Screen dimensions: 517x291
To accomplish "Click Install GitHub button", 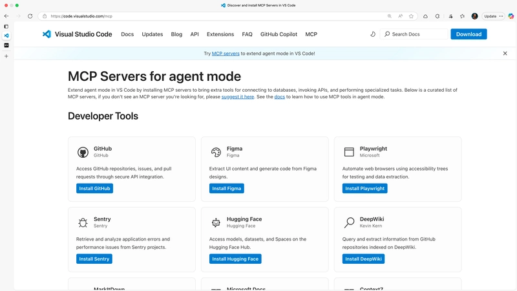I will (94, 188).
